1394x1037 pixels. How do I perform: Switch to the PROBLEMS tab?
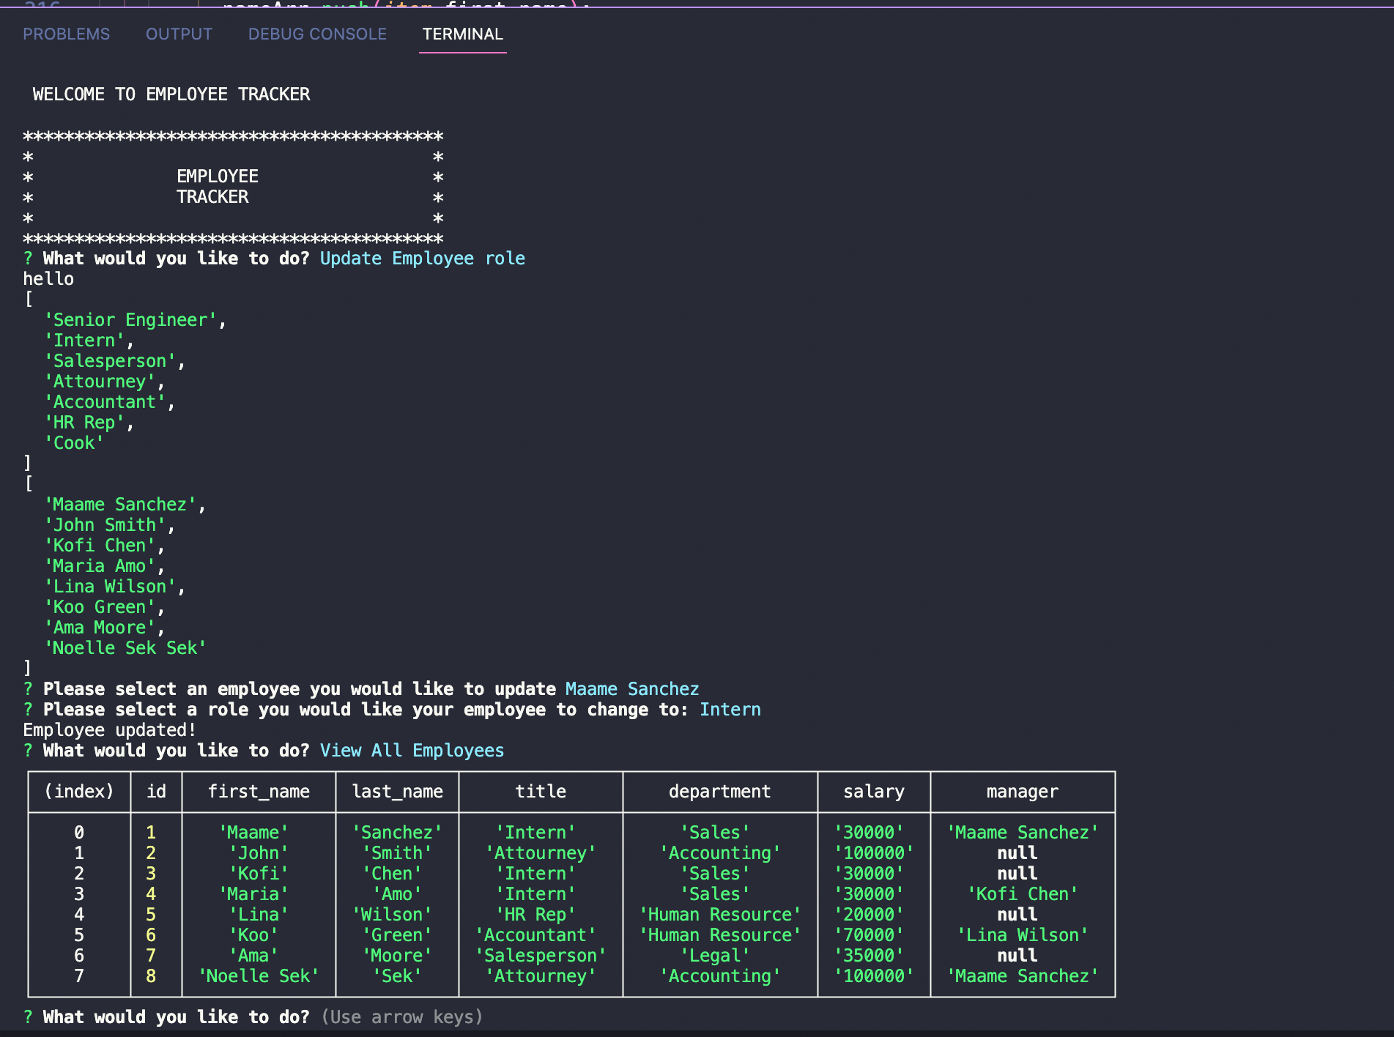(x=66, y=34)
